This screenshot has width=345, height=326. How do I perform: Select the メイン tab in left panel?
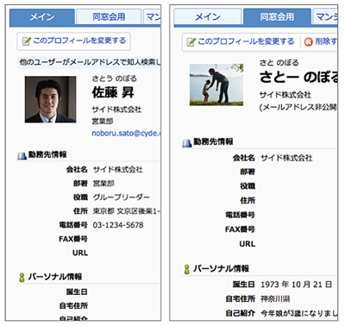click(42, 17)
